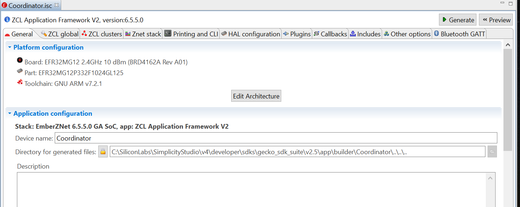The height and width of the screenshot is (207, 520).
Task: Click the browse folder icon beside directory path
Action: pos(492,152)
